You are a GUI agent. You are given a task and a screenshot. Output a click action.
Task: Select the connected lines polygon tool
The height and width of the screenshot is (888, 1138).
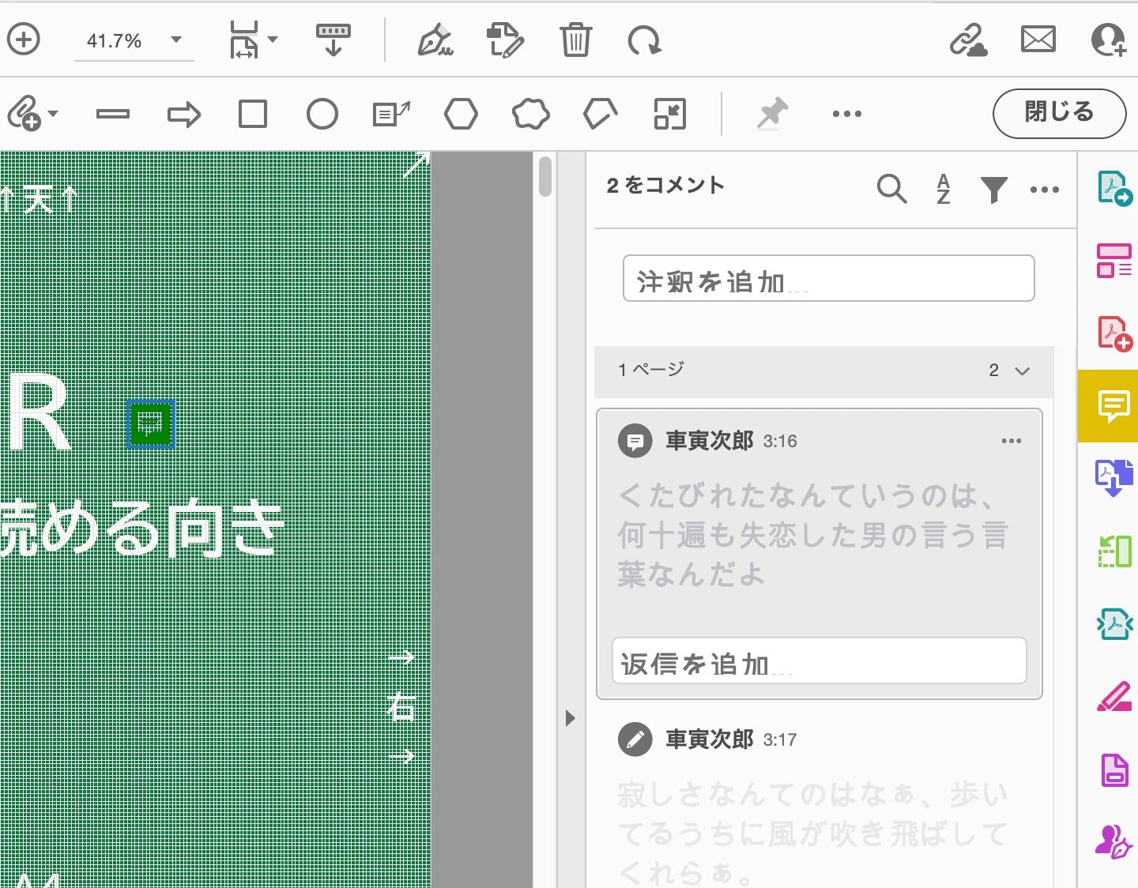pyautogui.click(x=600, y=114)
